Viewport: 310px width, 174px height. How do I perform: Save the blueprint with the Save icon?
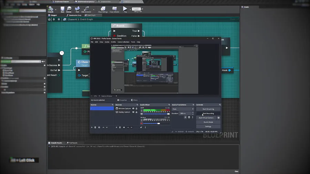[62, 9]
